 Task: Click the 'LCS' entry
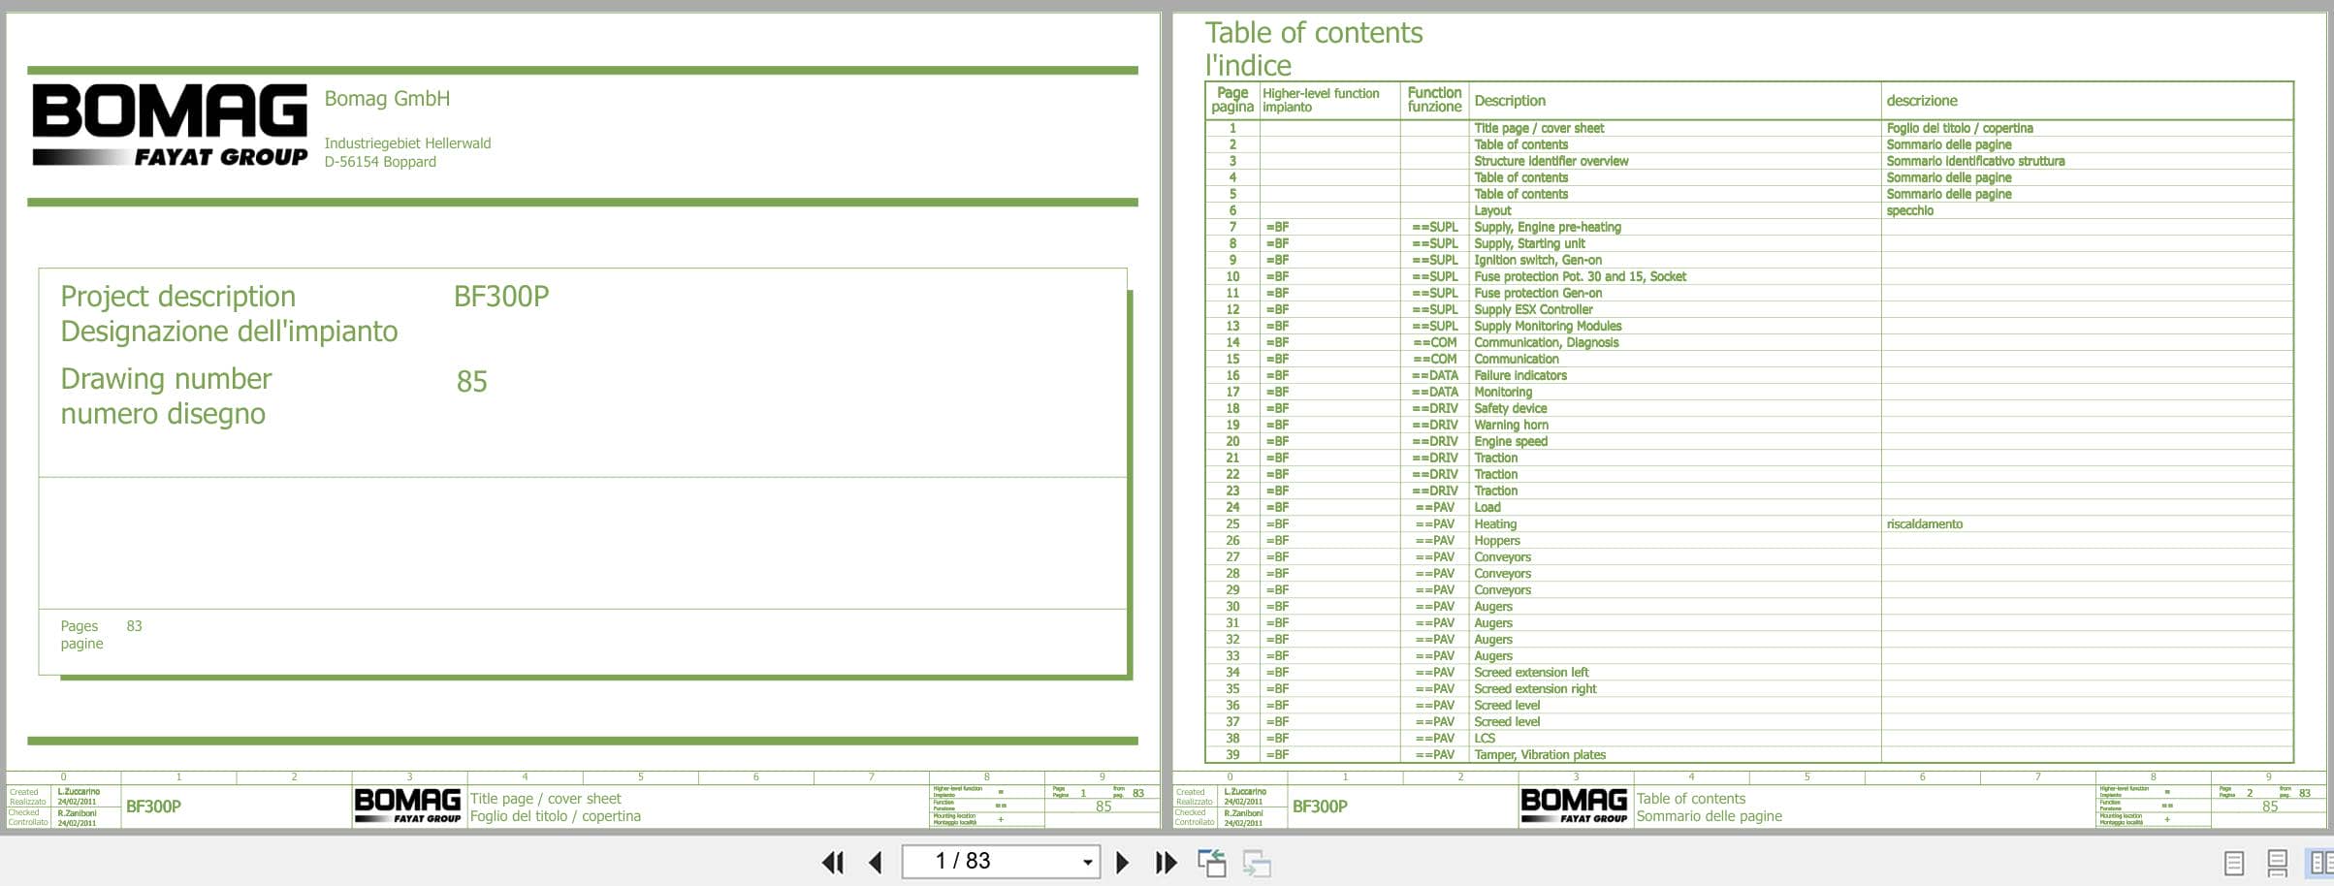click(1485, 738)
